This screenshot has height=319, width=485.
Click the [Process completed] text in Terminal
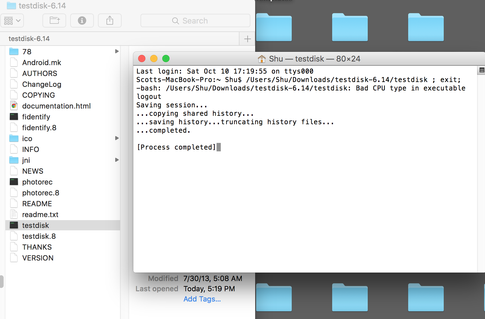point(176,147)
